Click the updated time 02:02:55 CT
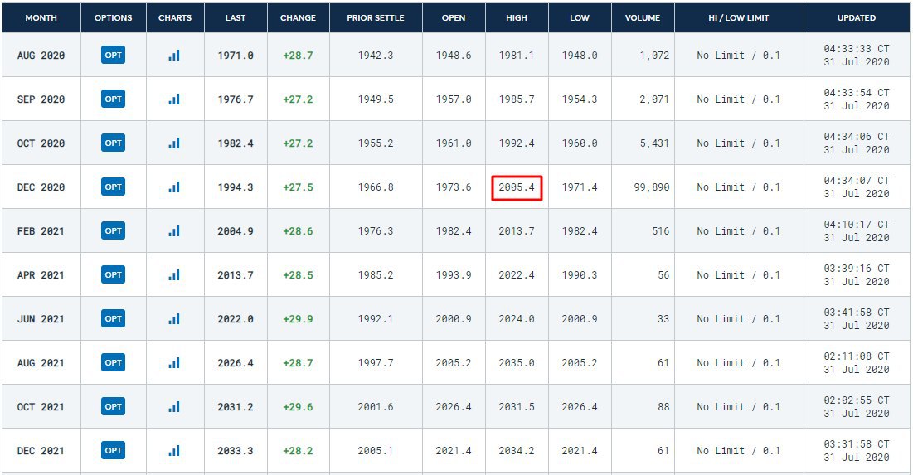Image resolution: width=913 pixels, height=475 pixels. point(857,400)
